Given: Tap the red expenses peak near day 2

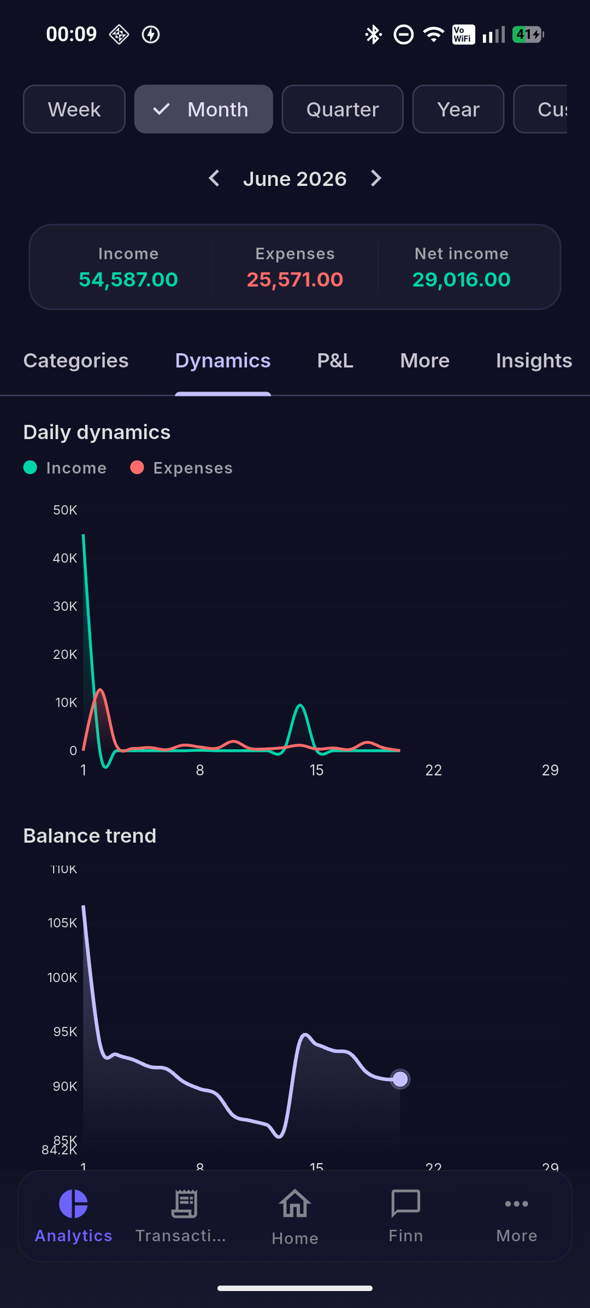Looking at the screenshot, I should click(101, 691).
